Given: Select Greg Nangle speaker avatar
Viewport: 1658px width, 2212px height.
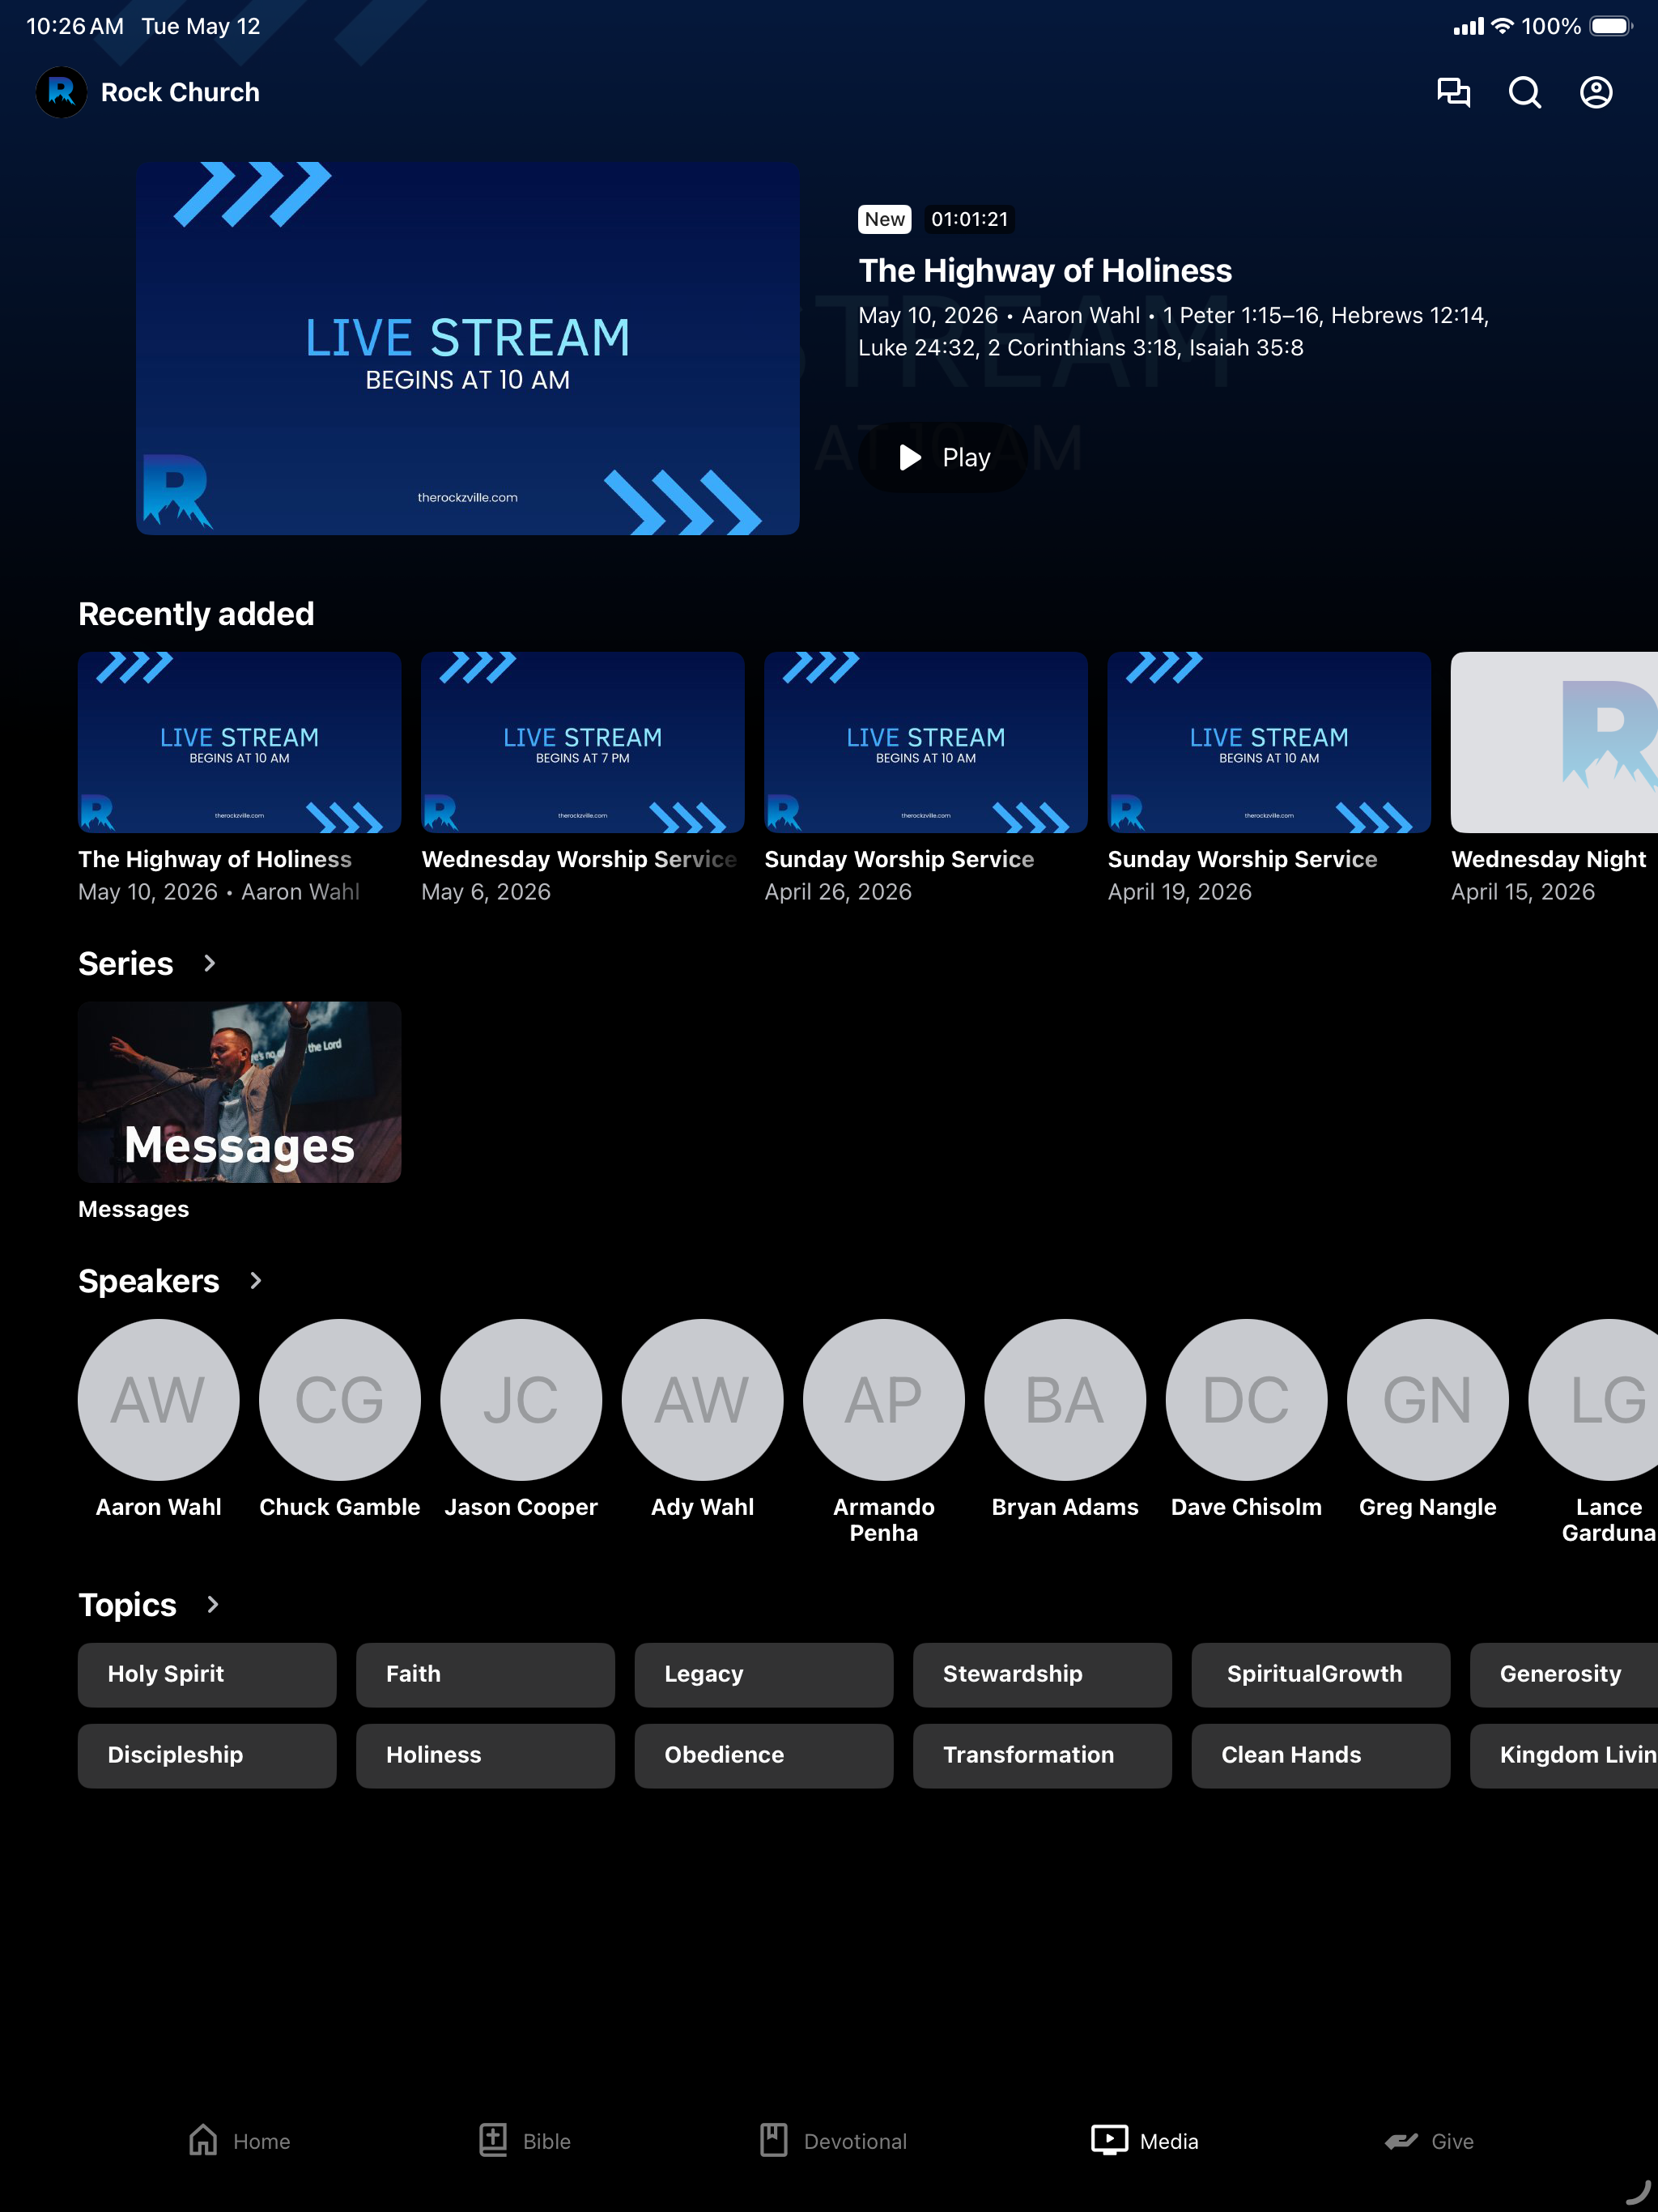Looking at the screenshot, I should tap(1427, 1399).
